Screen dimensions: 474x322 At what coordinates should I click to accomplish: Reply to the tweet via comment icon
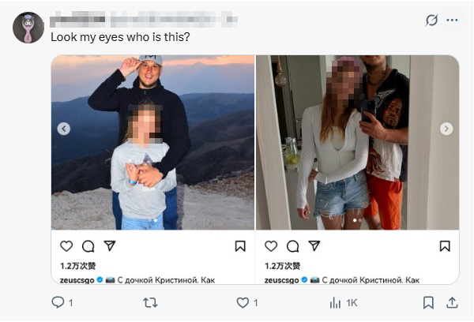point(58,302)
